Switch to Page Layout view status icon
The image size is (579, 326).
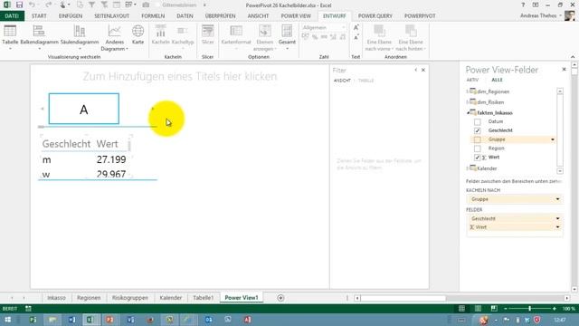[x=478, y=308]
